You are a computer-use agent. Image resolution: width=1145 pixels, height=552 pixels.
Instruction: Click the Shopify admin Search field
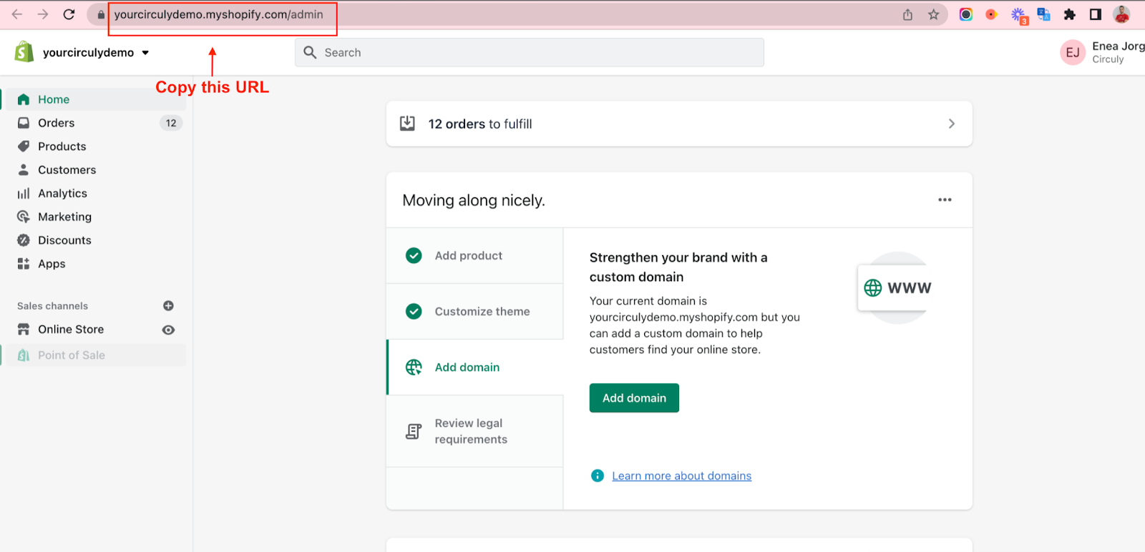530,52
